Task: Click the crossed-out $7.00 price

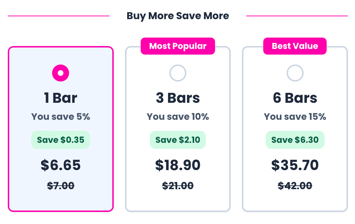Action: point(61,186)
